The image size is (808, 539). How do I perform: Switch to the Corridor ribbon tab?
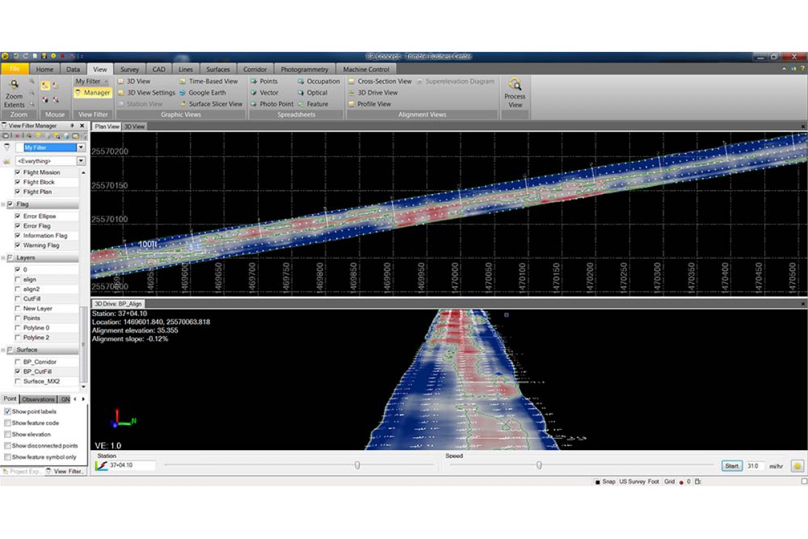(255, 69)
